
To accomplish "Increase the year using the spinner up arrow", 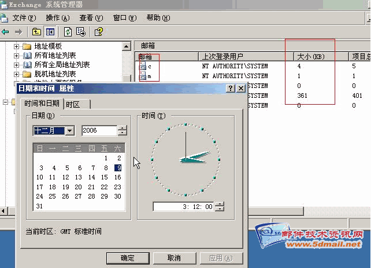I will pos(122,129).
